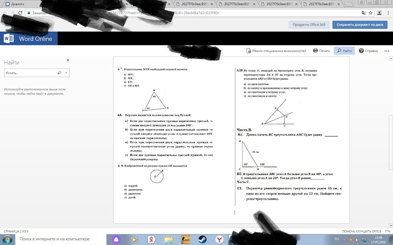Click the RU language indicator

[x=337, y=239]
